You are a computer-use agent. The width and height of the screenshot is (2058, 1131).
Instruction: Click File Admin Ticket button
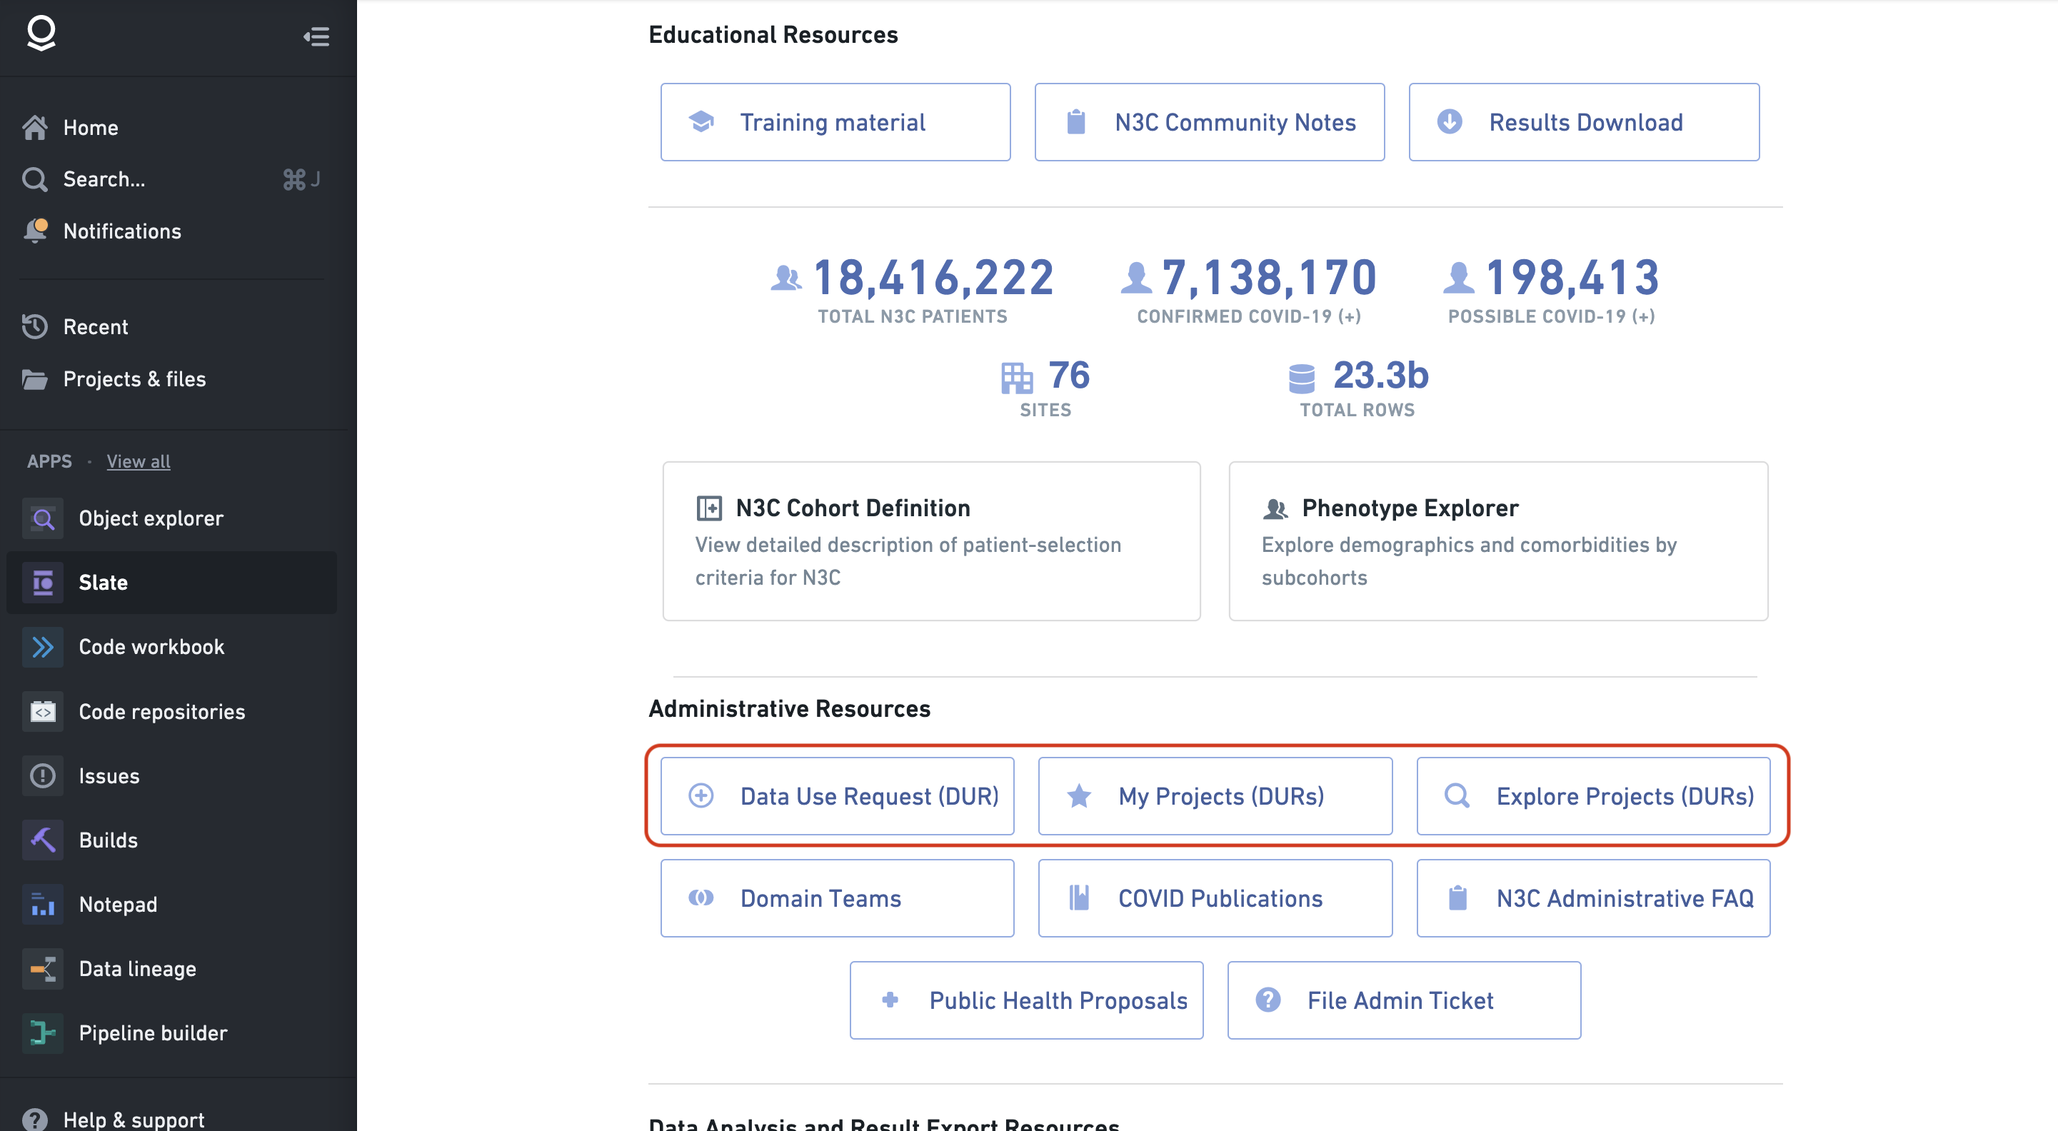(1403, 999)
